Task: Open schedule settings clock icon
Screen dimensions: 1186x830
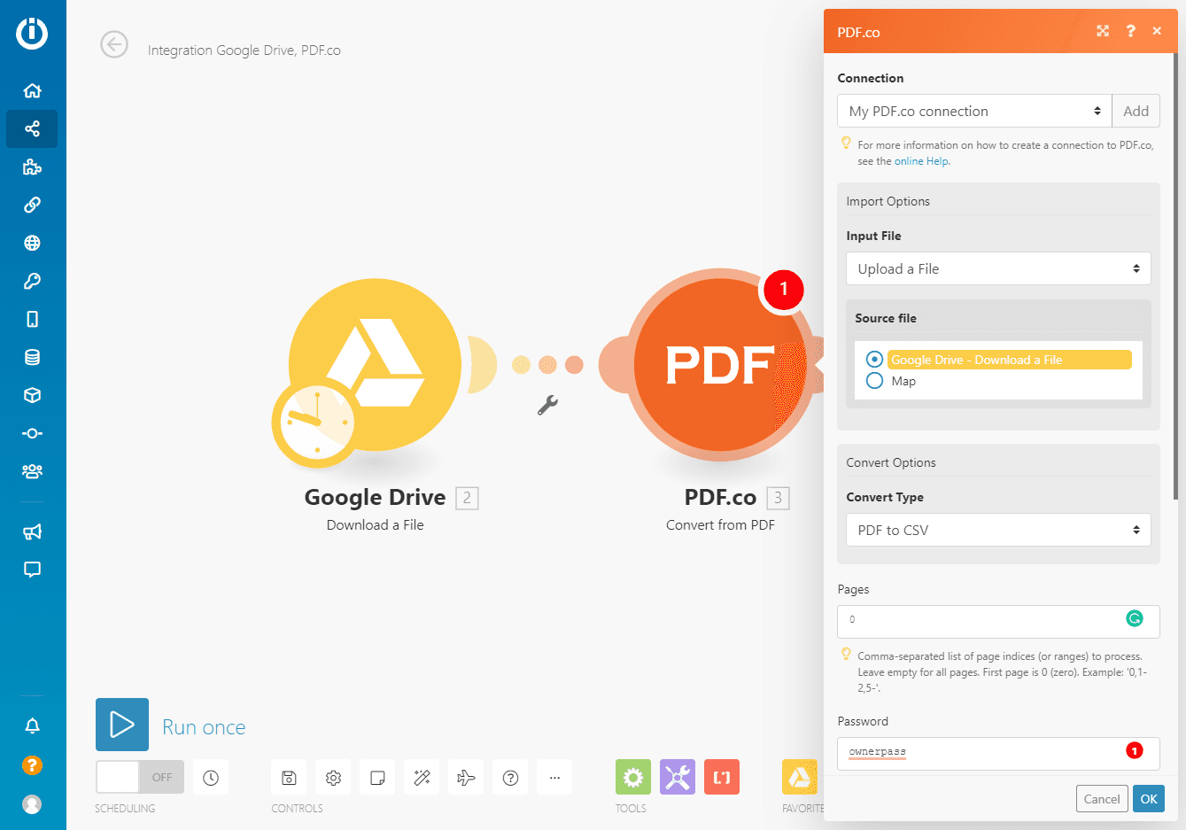Action: pos(211,778)
